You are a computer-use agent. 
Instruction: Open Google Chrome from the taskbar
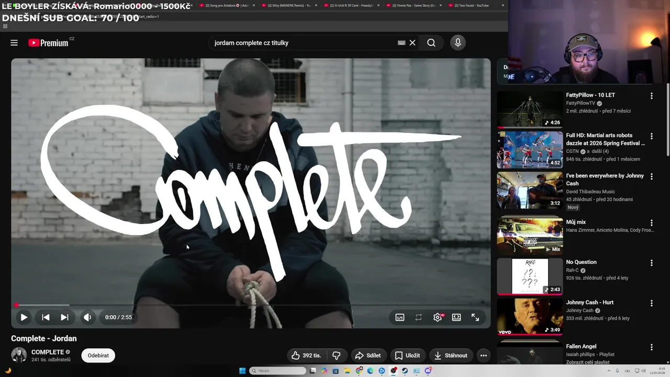359,371
